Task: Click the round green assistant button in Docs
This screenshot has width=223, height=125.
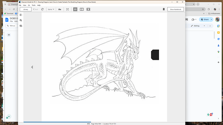Action: [8, 117]
